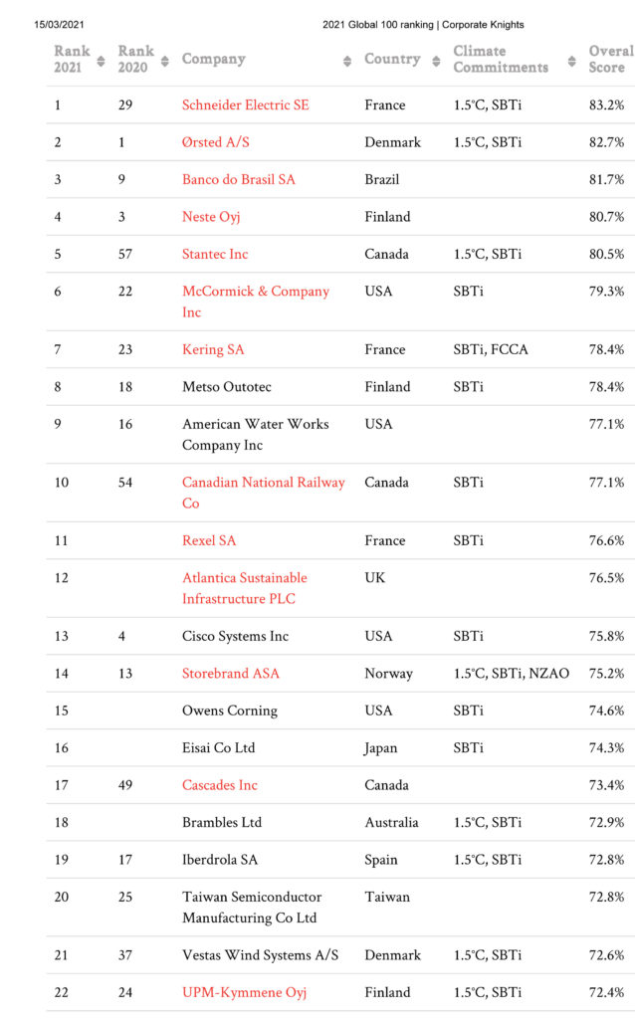
Task: Click the Rank 2020 sort arrows
Action: tap(165, 61)
